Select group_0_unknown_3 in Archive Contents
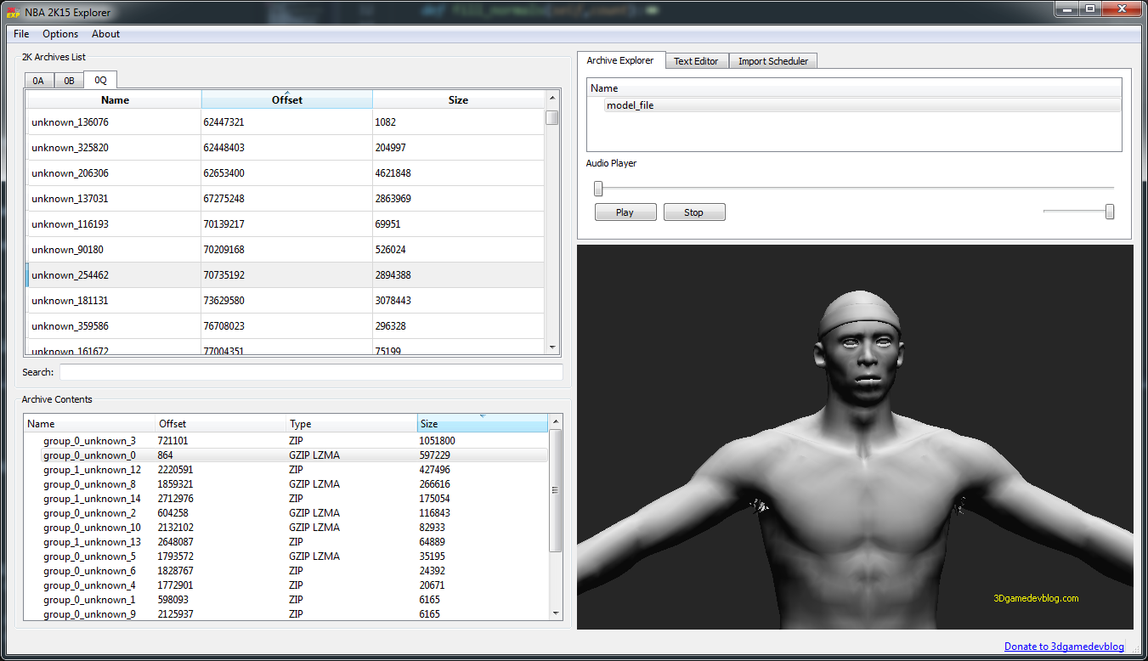 (x=89, y=441)
